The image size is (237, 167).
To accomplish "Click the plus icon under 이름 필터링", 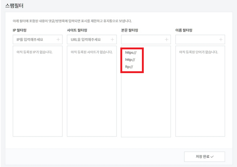I will click(221, 40).
